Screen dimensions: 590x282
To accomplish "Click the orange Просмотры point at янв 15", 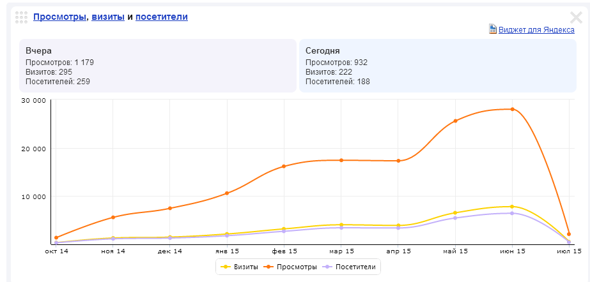I will (227, 193).
